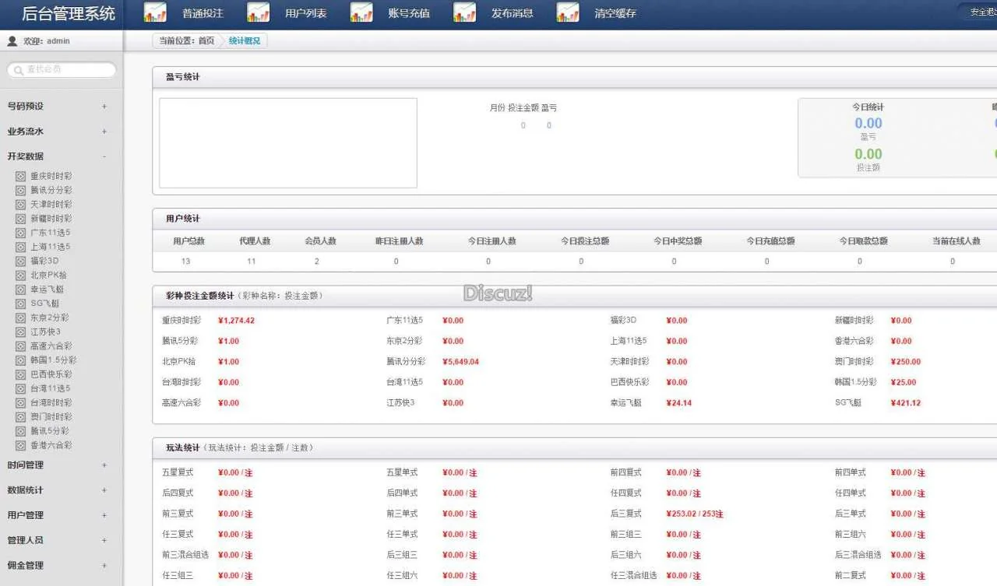997x586 pixels.
Task: Click the 首页 breadcrumb link
Action: tap(206, 41)
